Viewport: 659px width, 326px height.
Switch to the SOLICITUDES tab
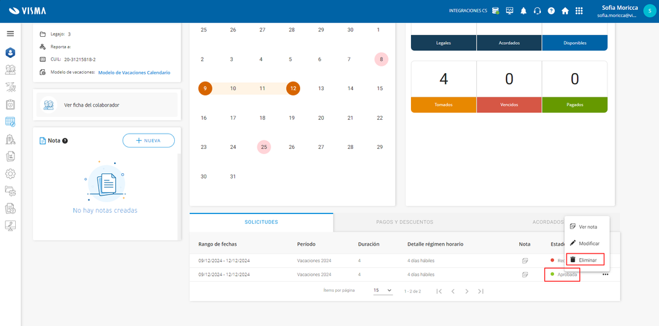click(x=261, y=222)
